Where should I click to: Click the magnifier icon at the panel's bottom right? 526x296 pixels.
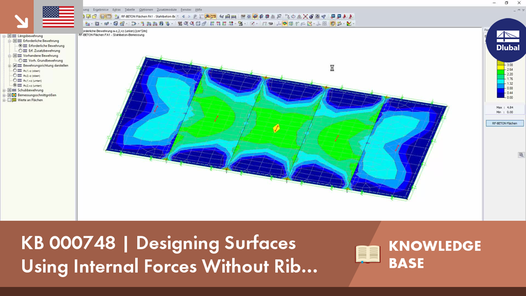[521, 155]
